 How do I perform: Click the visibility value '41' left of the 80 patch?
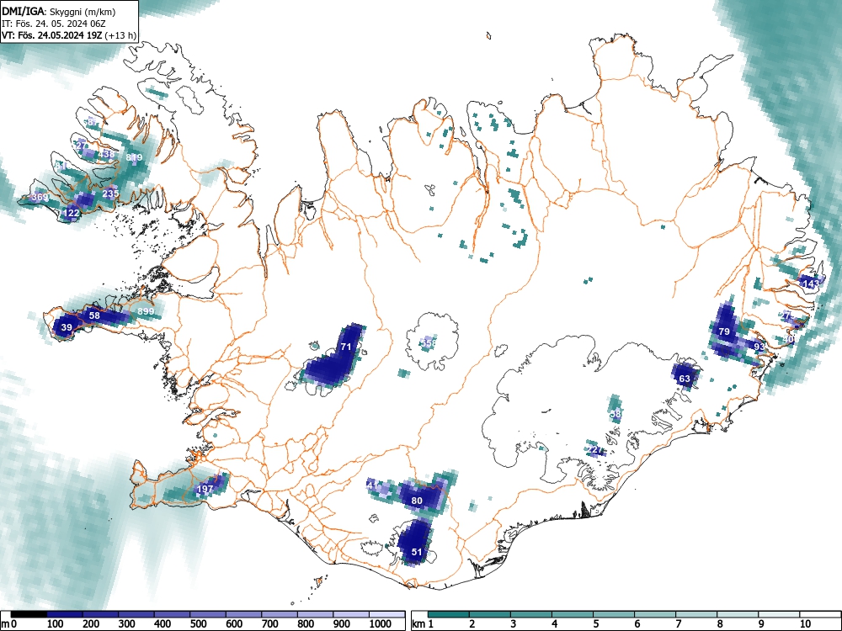pos(373,485)
